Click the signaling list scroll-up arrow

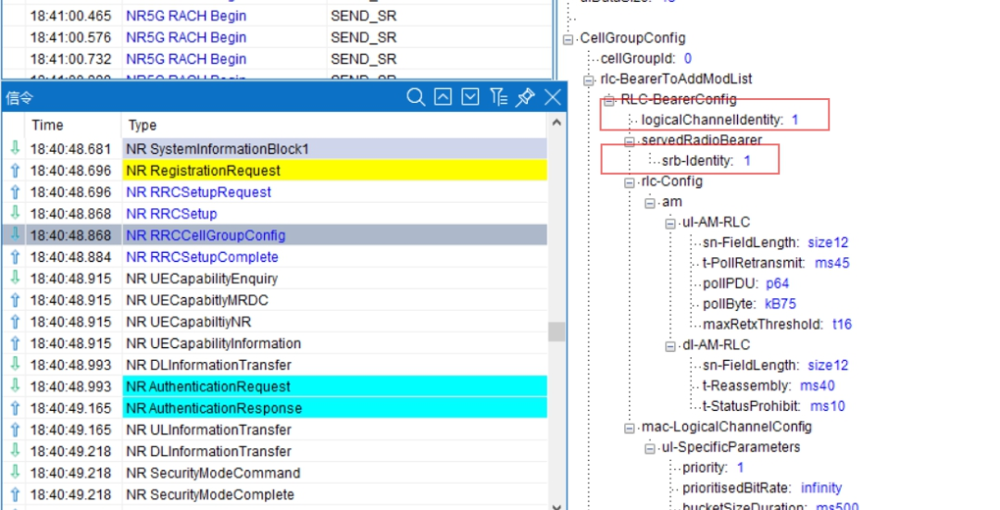pos(556,122)
